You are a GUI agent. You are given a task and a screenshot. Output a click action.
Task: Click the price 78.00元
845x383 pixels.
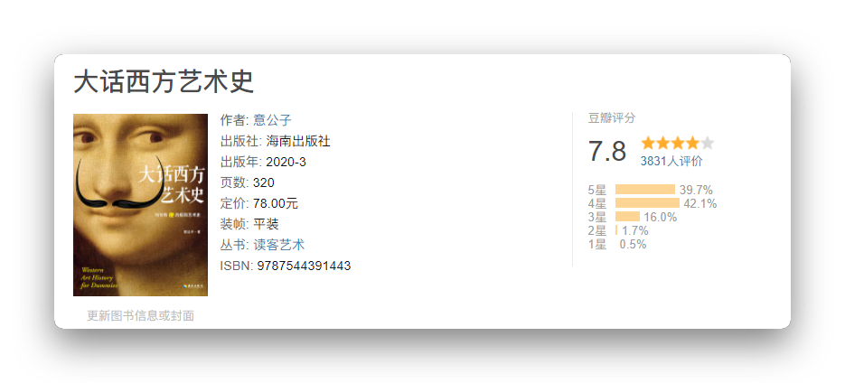[276, 203]
